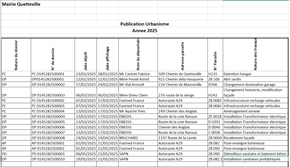Viewport: 290px width, 167px height.
Task: Select the 'Extention hangar' cell
Action: 256,74
